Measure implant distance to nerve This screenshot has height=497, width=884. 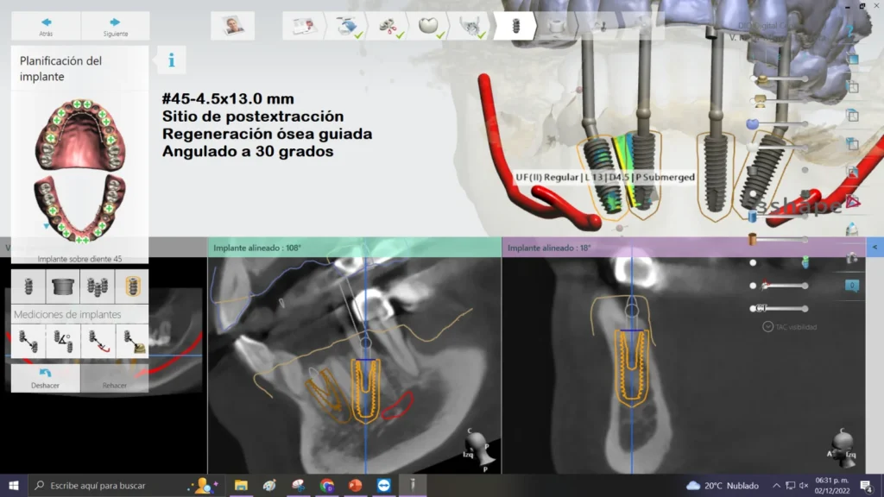pos(97,341)
